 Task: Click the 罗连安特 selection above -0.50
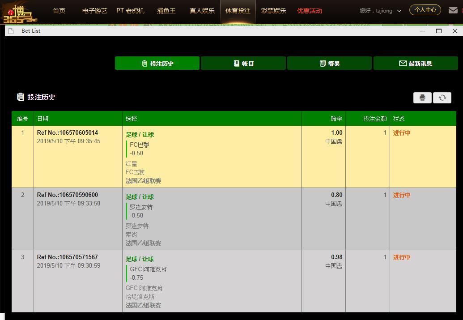[141, 207]
